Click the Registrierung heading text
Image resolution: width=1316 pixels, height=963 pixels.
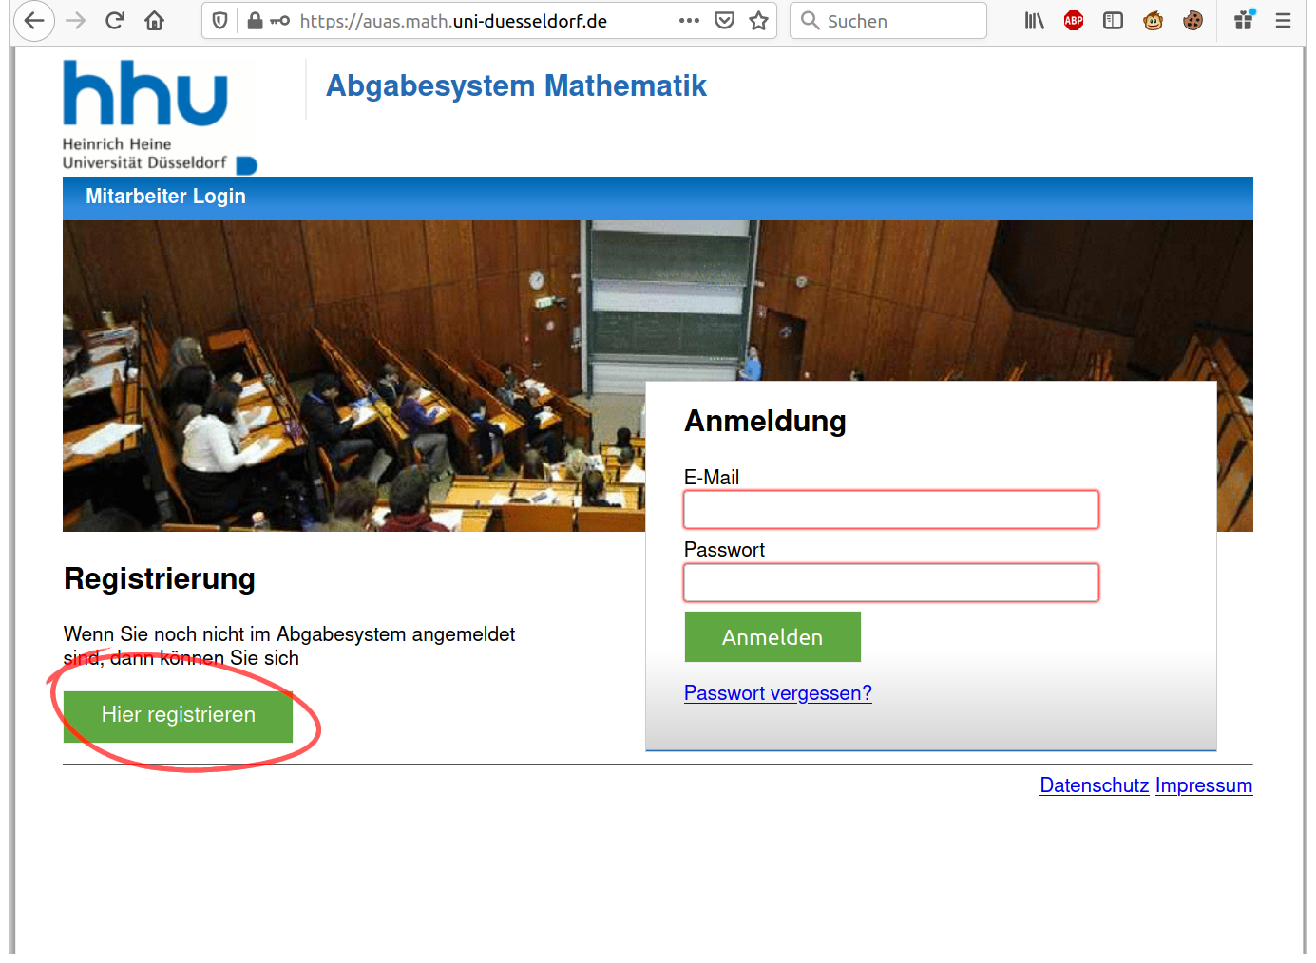coord(160,578)
